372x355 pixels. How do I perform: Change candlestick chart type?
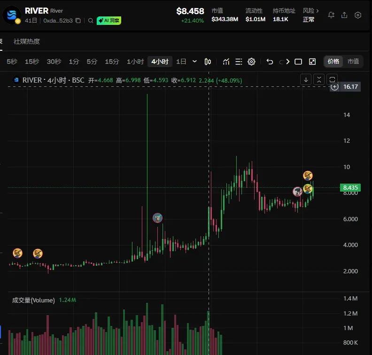pyautogui.click(x=208, y=62)
